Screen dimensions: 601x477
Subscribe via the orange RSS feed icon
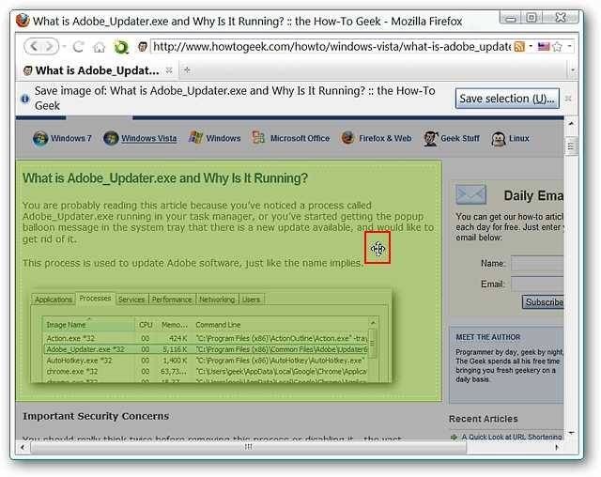coord(519,46)
